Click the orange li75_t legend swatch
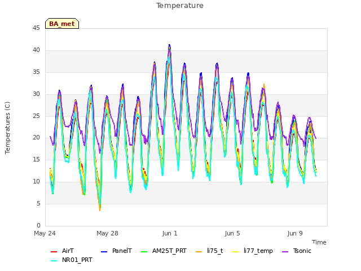This screenshot has height=271, width=361. [199, 252]
